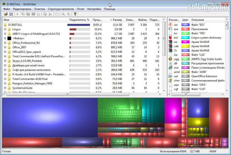Click the Zoom In magnifier icon
The image size is (231, 155).
coord(63,14)
